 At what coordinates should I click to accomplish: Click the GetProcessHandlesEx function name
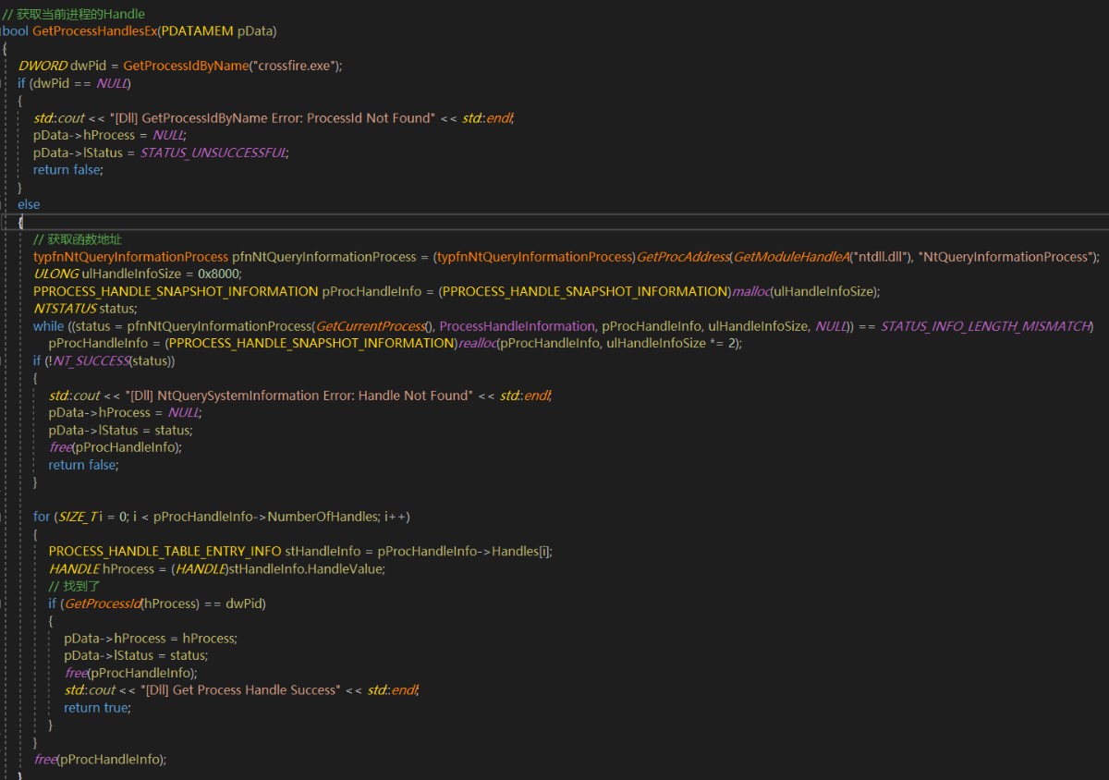94,31
